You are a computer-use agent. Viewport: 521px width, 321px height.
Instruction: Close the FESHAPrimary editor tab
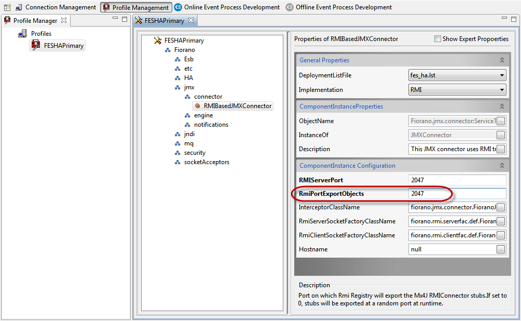tap(191, 20)
